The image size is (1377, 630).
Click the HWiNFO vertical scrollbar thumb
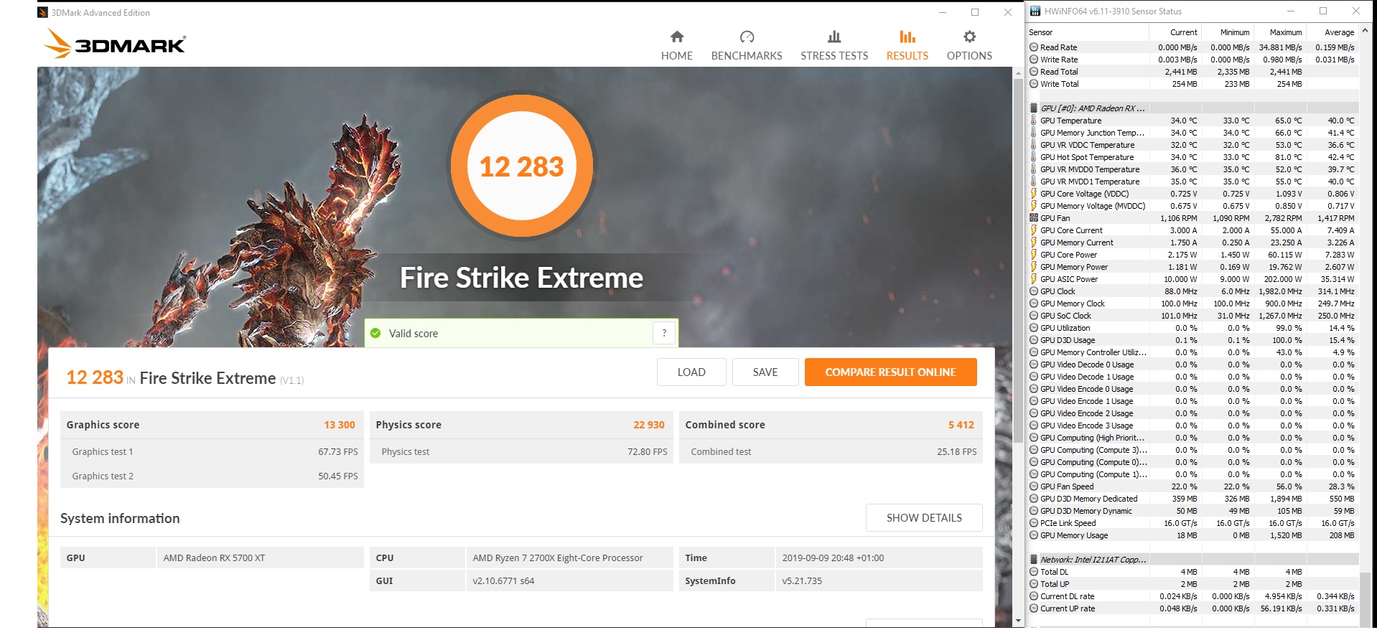coord(1365,599)
